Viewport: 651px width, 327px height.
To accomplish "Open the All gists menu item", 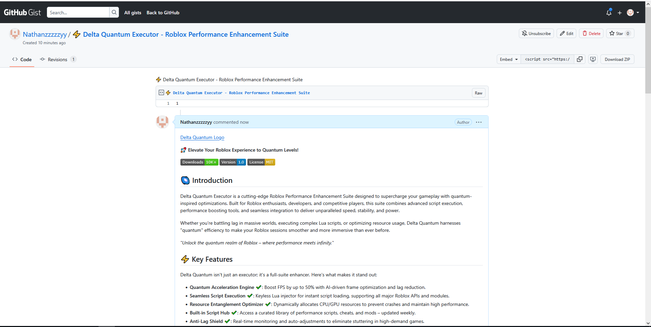I will click(133, 13).
